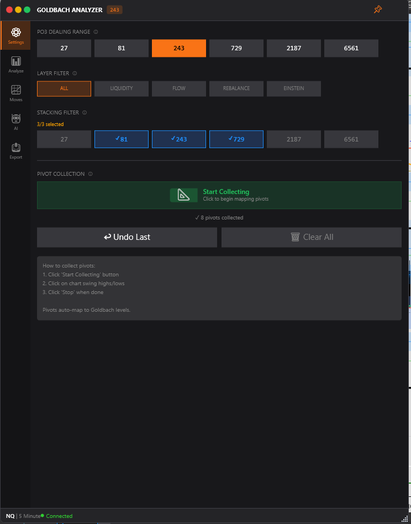
Task: Open the Export sidebar panel
Action: [16, 150]
